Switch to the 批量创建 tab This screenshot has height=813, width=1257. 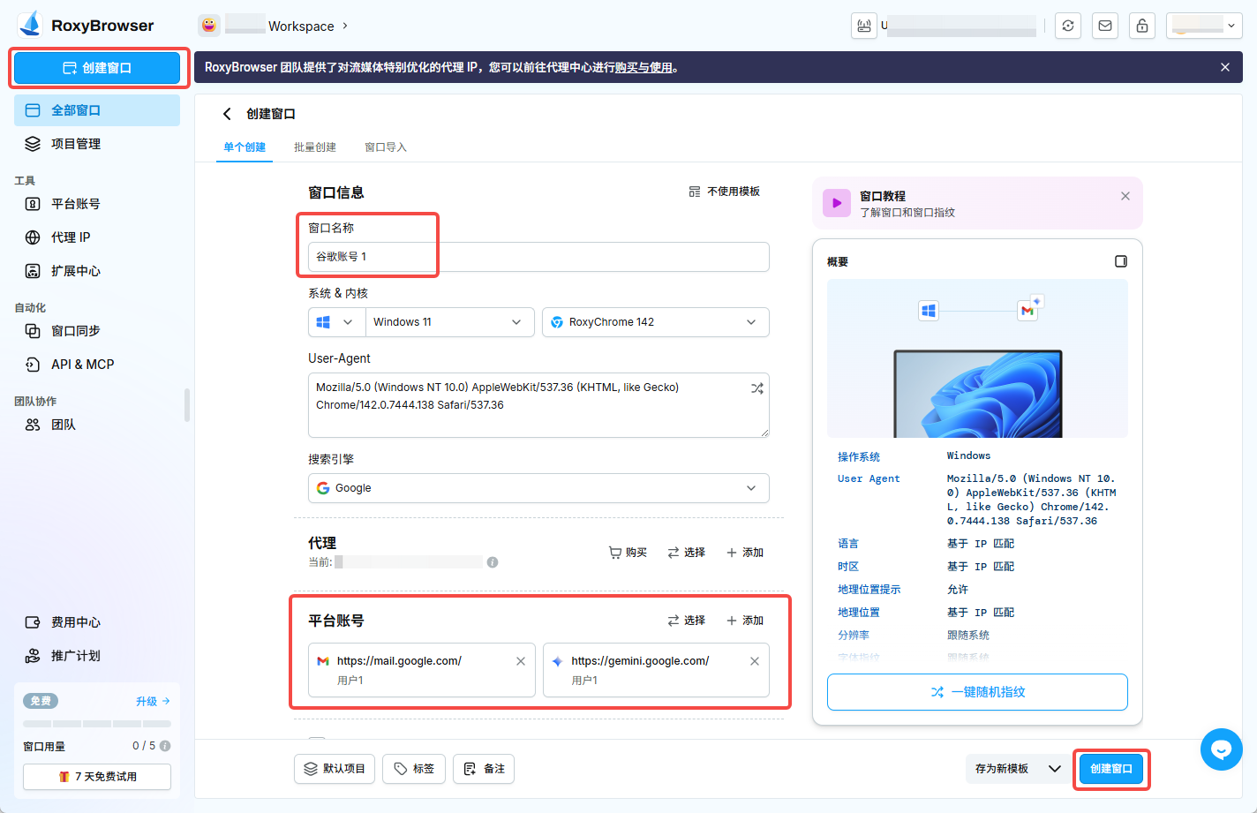click(314, 147)
